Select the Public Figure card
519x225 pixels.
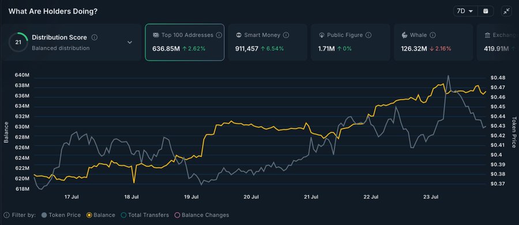click(x=351, y=42)
